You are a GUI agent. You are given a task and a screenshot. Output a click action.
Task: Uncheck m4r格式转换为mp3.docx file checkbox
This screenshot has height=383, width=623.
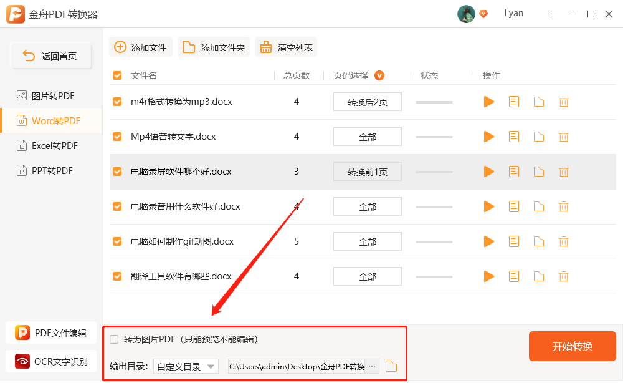pos(117,102)
